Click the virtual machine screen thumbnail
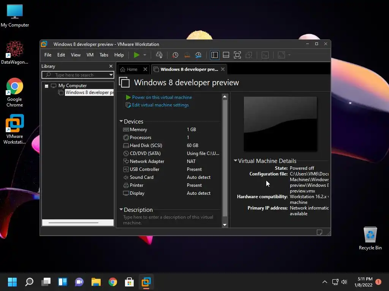Image resolution: width=389 pixels, height=291 pixels. coord(280,124)
